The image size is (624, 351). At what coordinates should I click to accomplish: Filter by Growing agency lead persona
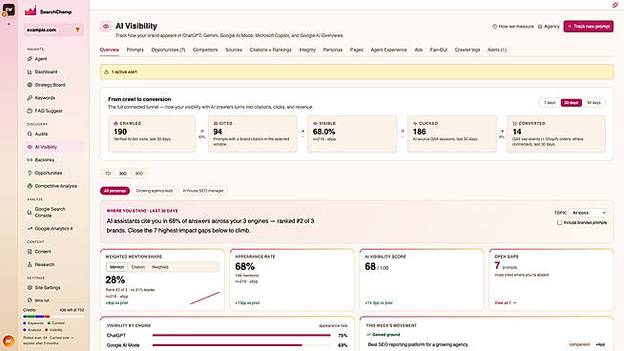tap(154, 191)
